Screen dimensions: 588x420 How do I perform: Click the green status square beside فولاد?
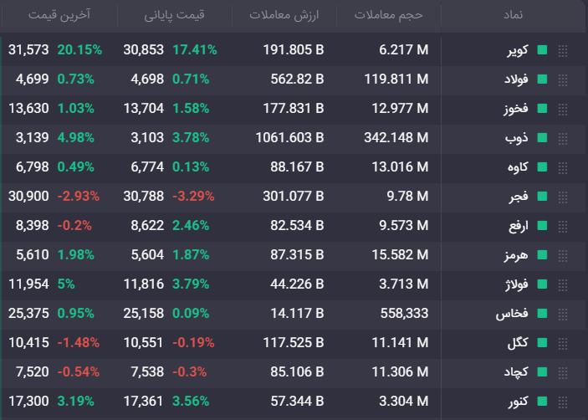pos(542,79)
